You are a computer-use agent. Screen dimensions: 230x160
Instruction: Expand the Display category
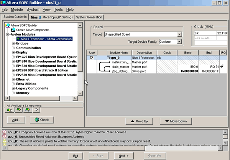click(x=13, y=52)
